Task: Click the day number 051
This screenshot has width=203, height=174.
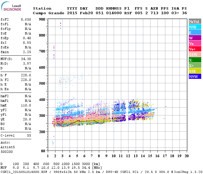Action: [100, 13]
